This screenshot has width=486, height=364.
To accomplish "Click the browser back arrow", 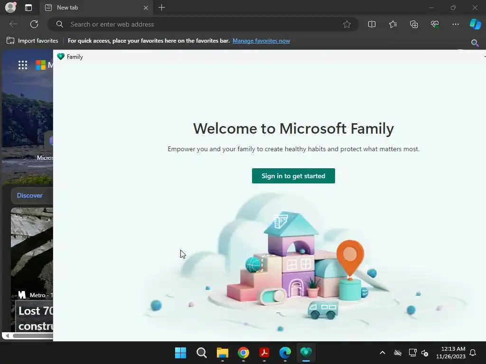I will (x=13, y=24).
